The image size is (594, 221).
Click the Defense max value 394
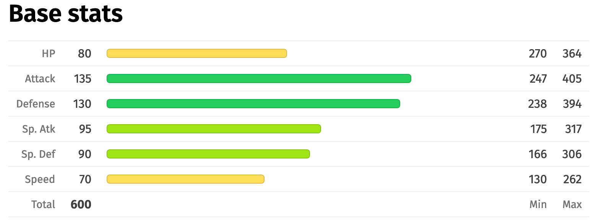pos(572,104)
